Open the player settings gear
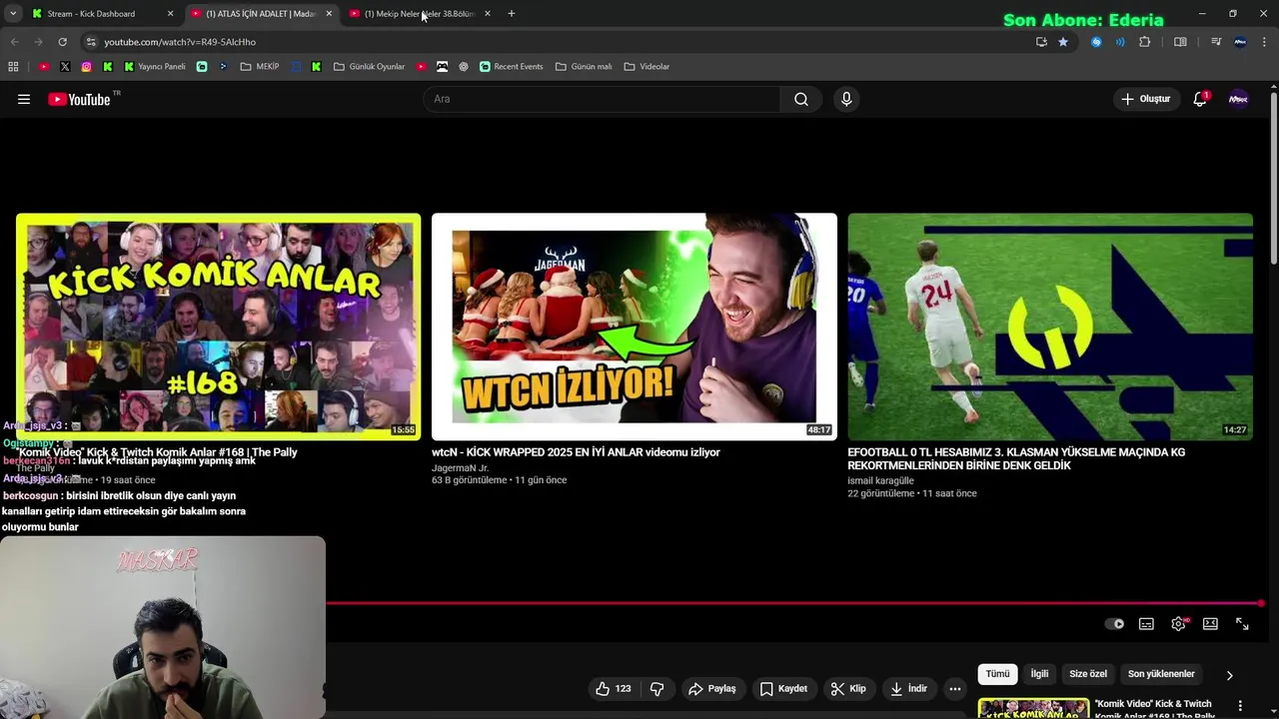Screen dimensions: 1279x719 (1179, 623)
